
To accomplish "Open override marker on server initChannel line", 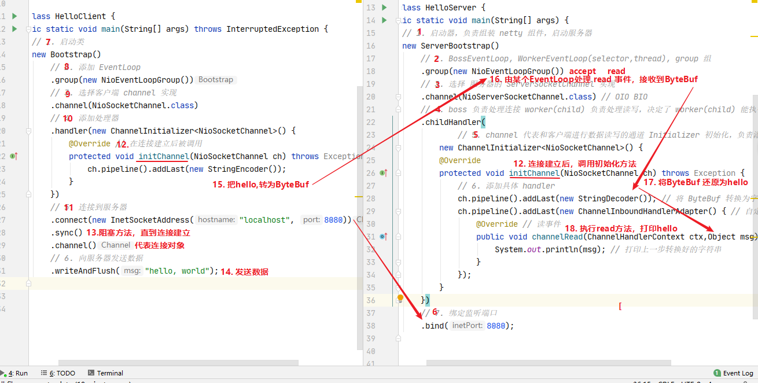I will click(383, 173).
